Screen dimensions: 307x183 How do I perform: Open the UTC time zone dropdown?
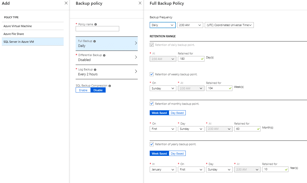(229, 25)
